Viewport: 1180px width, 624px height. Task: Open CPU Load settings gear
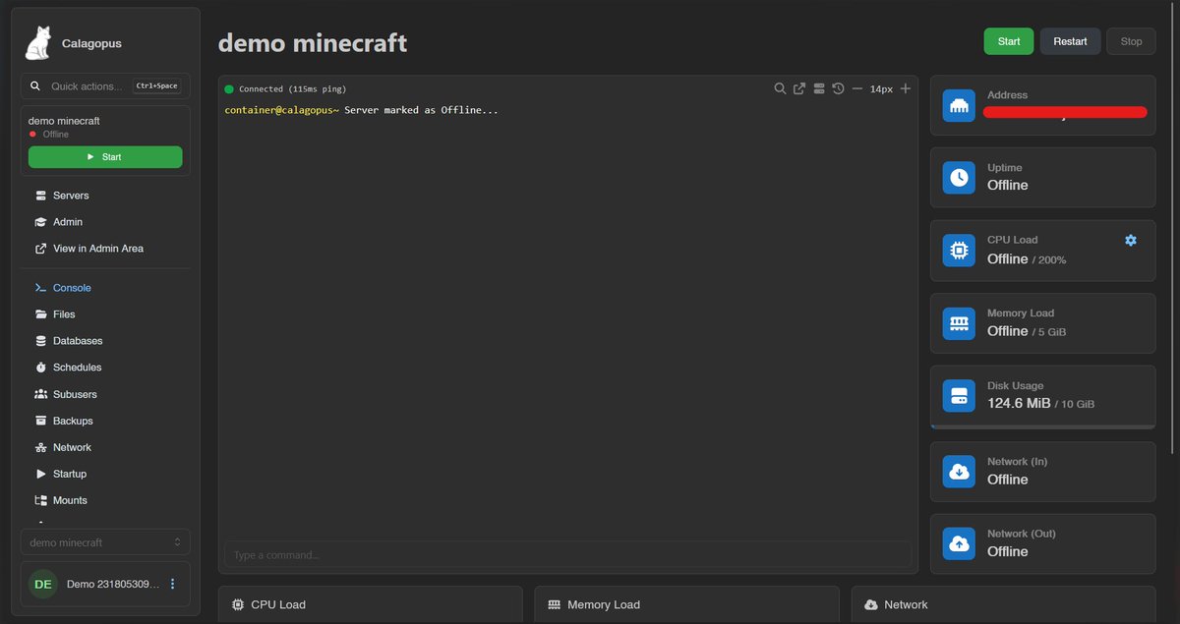[1131, 240]
